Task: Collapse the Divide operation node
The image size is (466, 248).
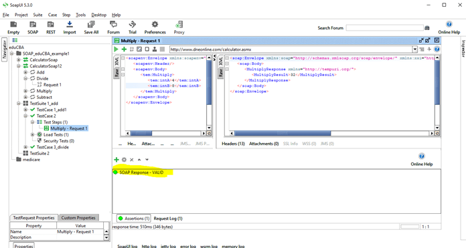Action: (25, 79)
